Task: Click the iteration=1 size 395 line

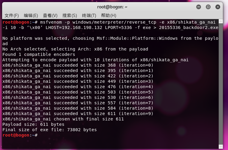Action: click(78, 71)
